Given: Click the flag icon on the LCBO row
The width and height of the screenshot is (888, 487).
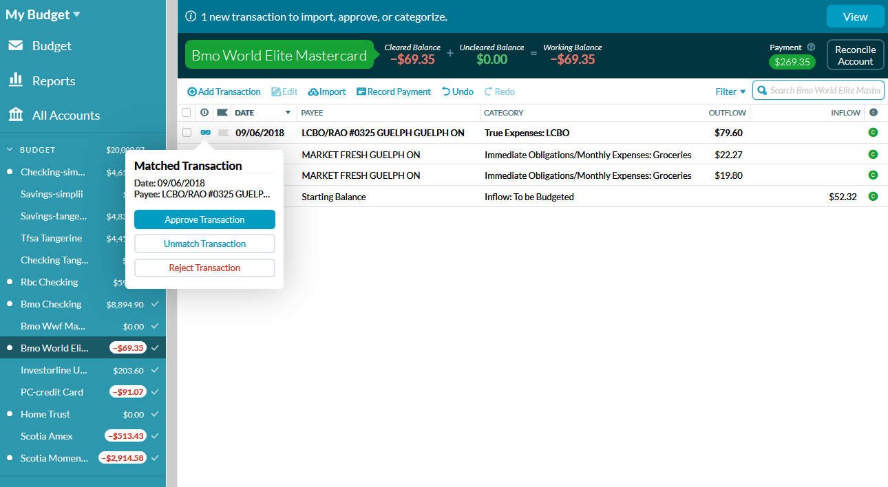Looking at the screenshot, I should coord(223,132).
